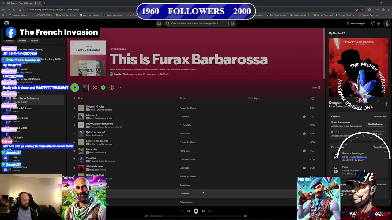Open the playlist three-dots more options
This screenshot has width=392, height=220.
click(x=120, y=88)
